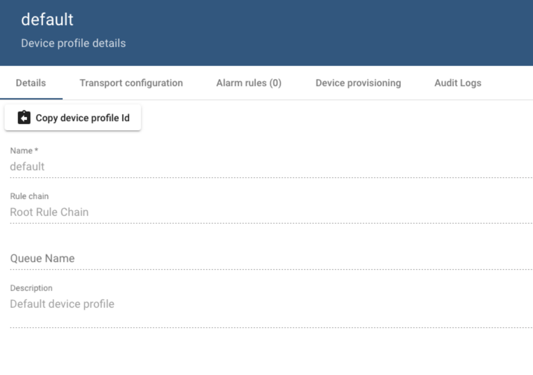Image resolution: width=533 pixels, height=375 pixels.
Task: Click the Device profile details subtitle
Action: [73, 43]
